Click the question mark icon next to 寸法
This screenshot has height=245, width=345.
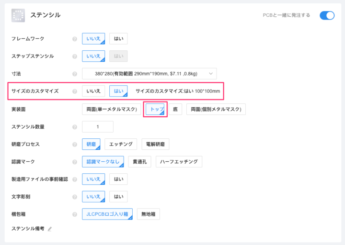tap(75, 74)
